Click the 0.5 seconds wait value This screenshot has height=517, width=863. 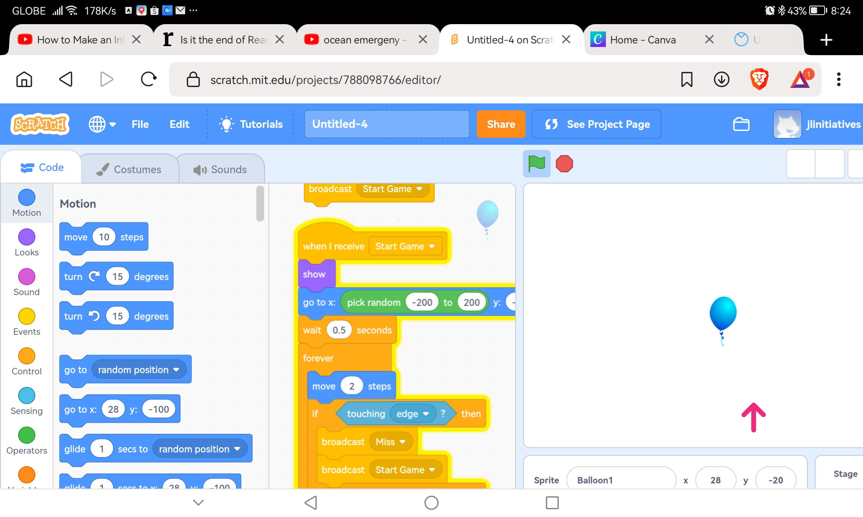339,330
